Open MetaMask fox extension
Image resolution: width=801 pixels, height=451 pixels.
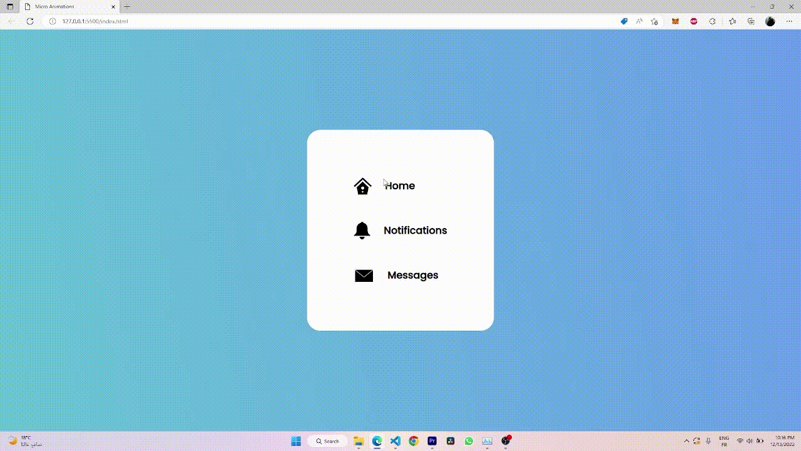coord(675,21)
